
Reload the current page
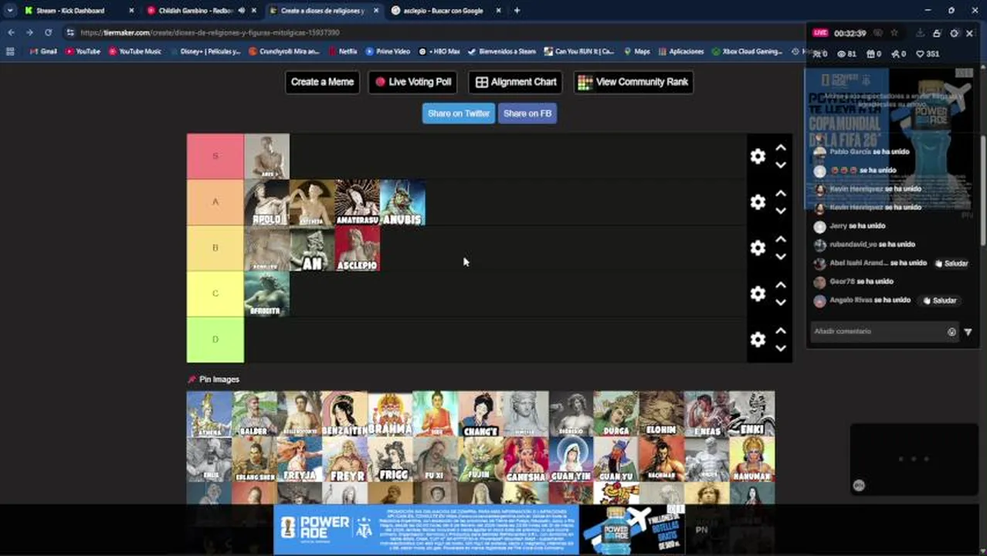[x=48, y=32]
